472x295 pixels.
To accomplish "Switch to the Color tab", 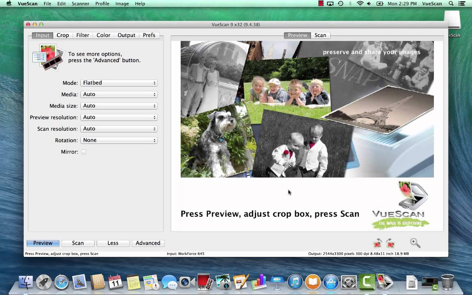I will (x=103, y=35).
